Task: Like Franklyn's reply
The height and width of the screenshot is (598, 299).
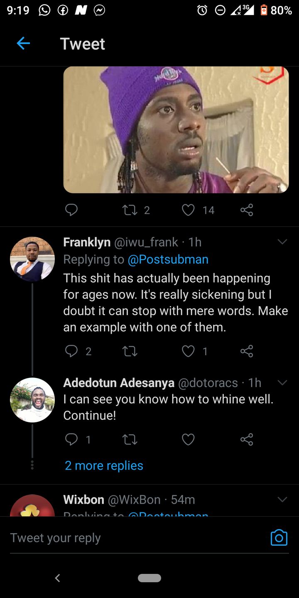Action: coord(188,351)
